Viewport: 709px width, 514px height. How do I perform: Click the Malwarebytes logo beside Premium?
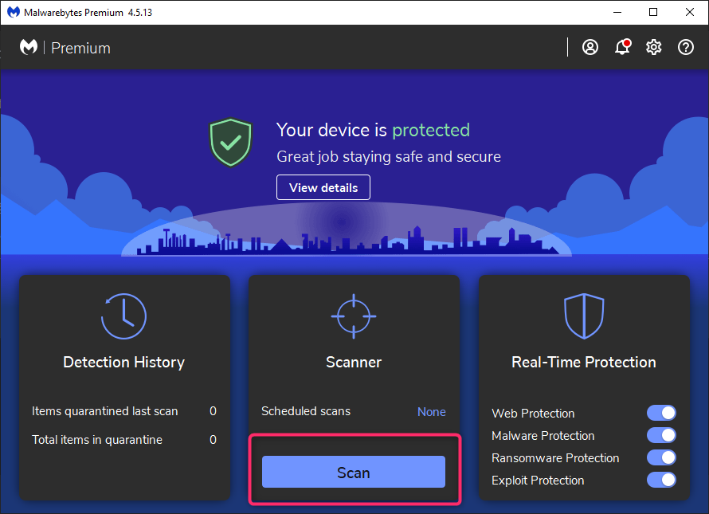click(29, 47)
